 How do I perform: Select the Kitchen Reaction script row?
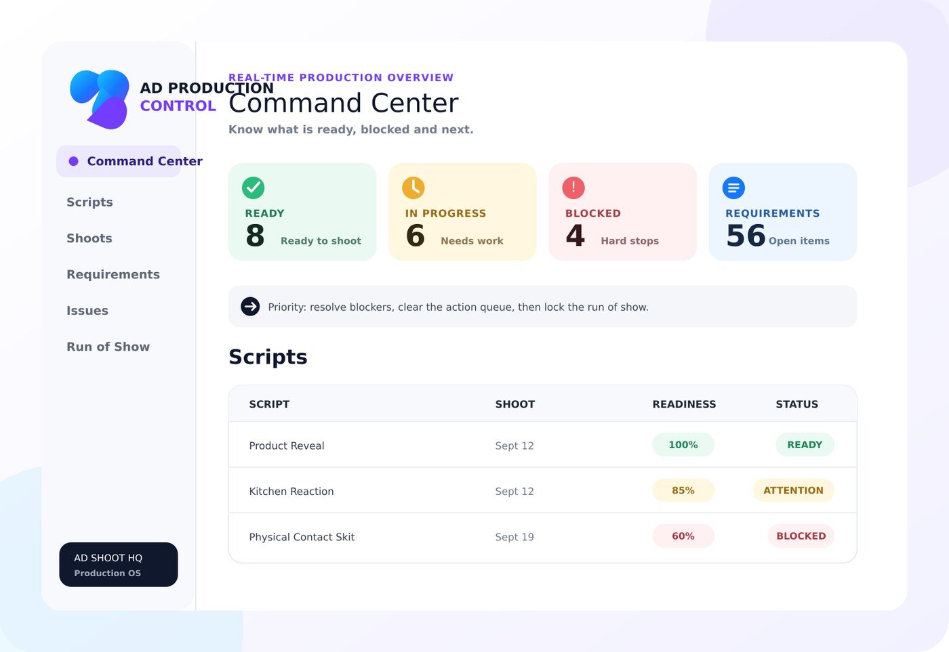tap(542, 490)
